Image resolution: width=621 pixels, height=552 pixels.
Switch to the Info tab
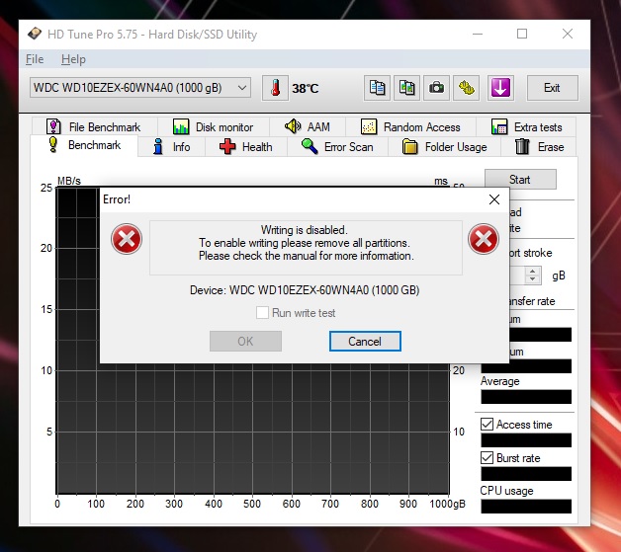tap(171, 147)
